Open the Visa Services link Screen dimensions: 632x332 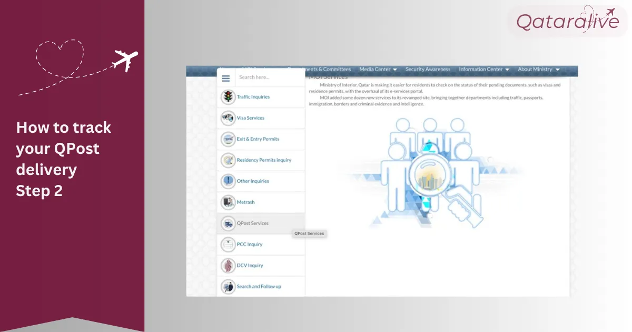[251, 118]
